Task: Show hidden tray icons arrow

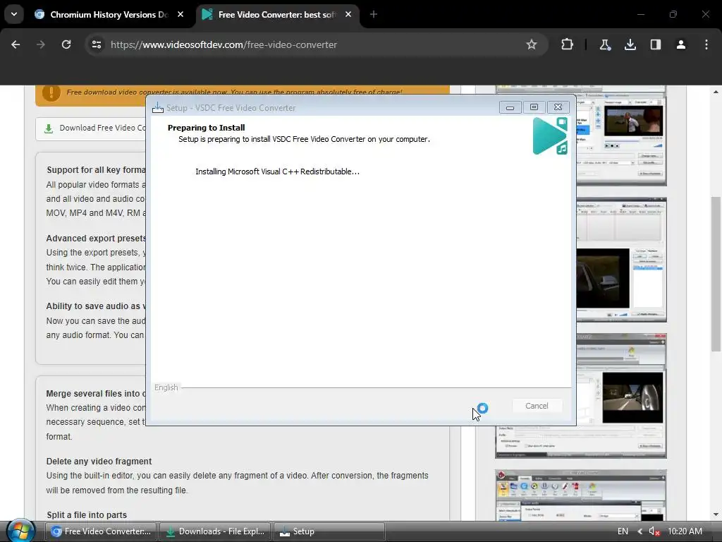Action: [640, 531]
